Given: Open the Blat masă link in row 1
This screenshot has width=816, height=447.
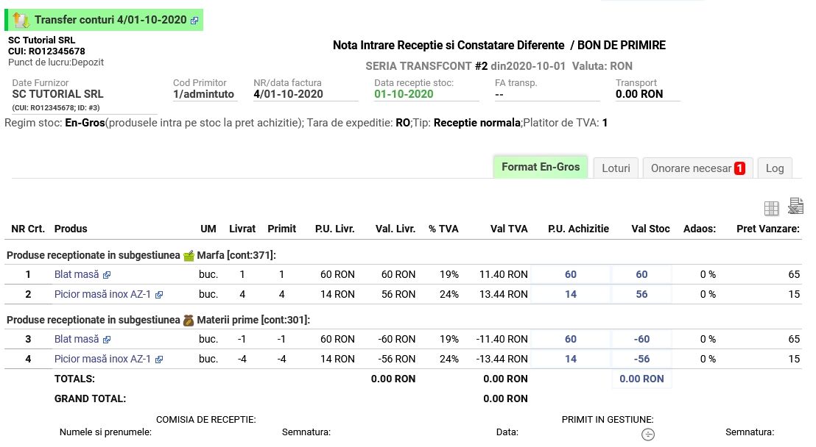Looking at the screenshot, I should click(x=77, y=274).
